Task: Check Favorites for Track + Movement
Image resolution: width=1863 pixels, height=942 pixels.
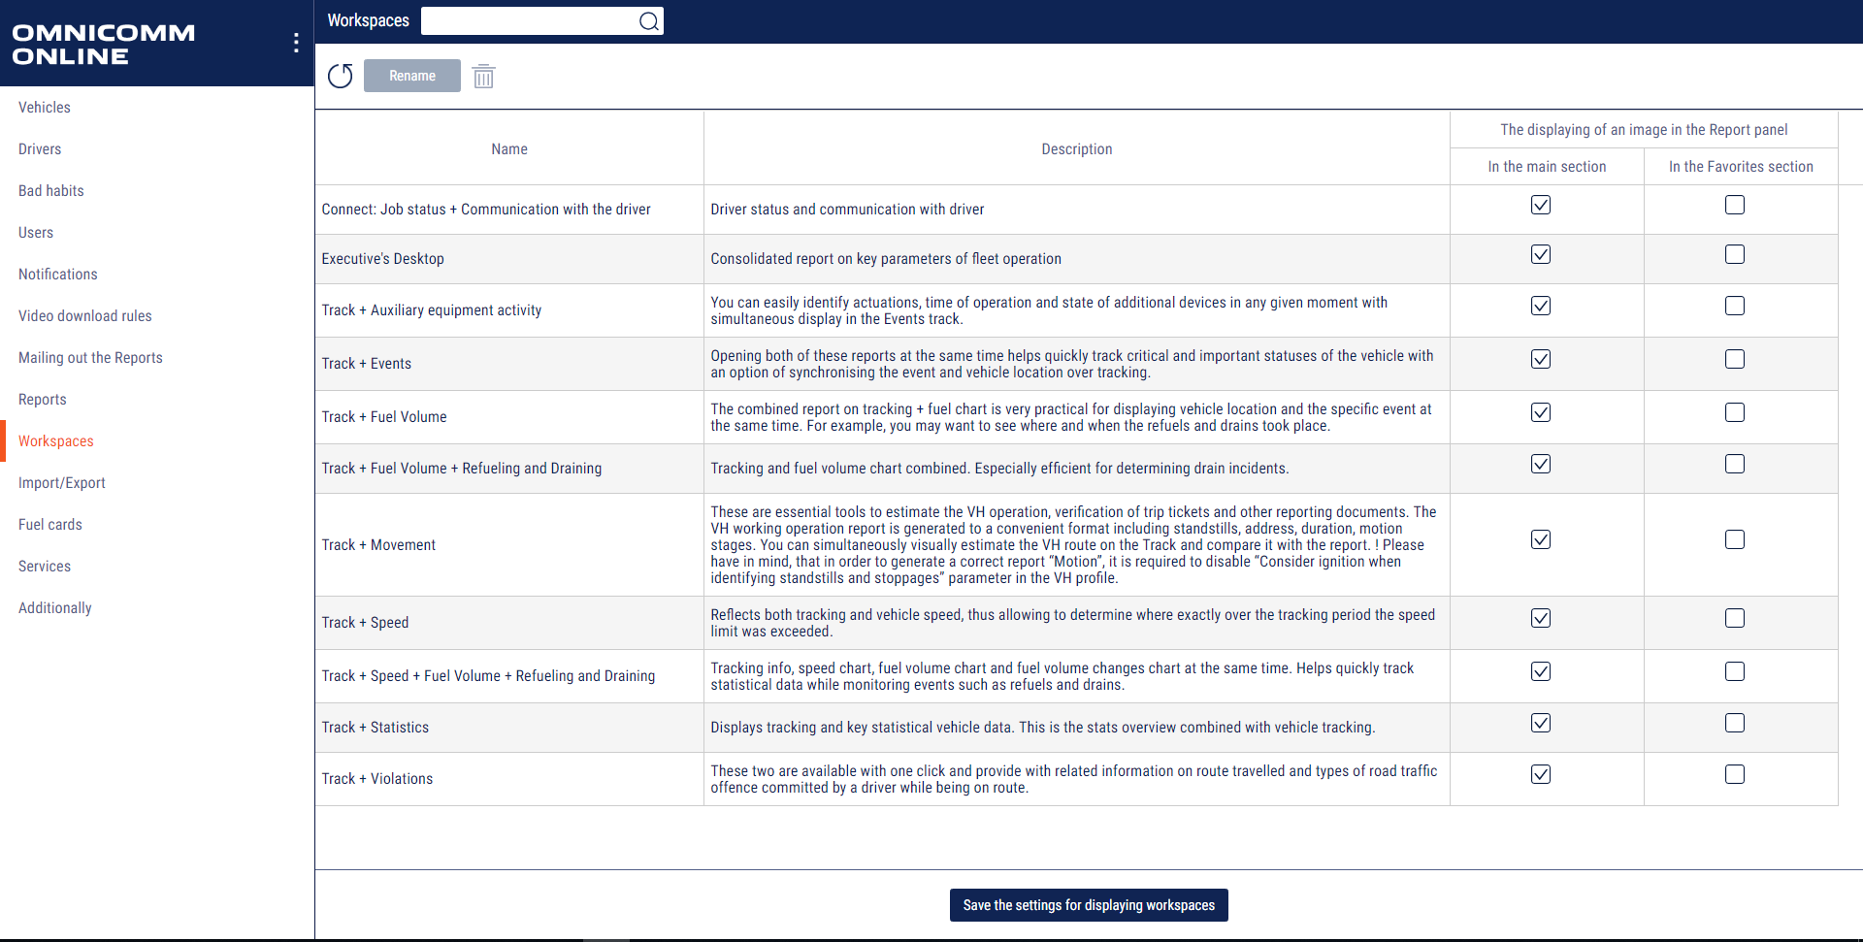Action: point(1735,539)
